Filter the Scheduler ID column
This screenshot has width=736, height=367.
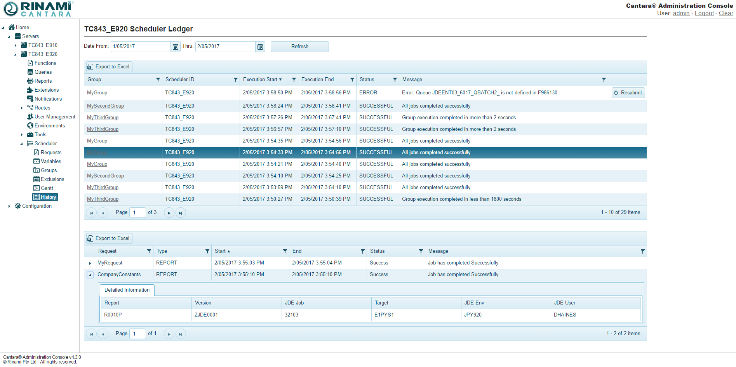(x=235, y=80)
